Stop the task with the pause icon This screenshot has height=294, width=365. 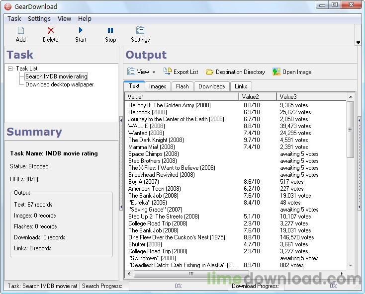click(110, 30)
